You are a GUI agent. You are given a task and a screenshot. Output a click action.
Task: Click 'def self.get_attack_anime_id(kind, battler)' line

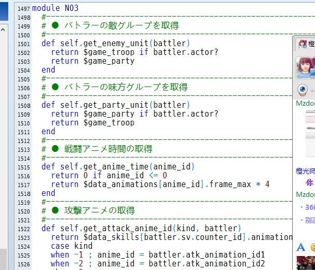[x=141, y=229]
